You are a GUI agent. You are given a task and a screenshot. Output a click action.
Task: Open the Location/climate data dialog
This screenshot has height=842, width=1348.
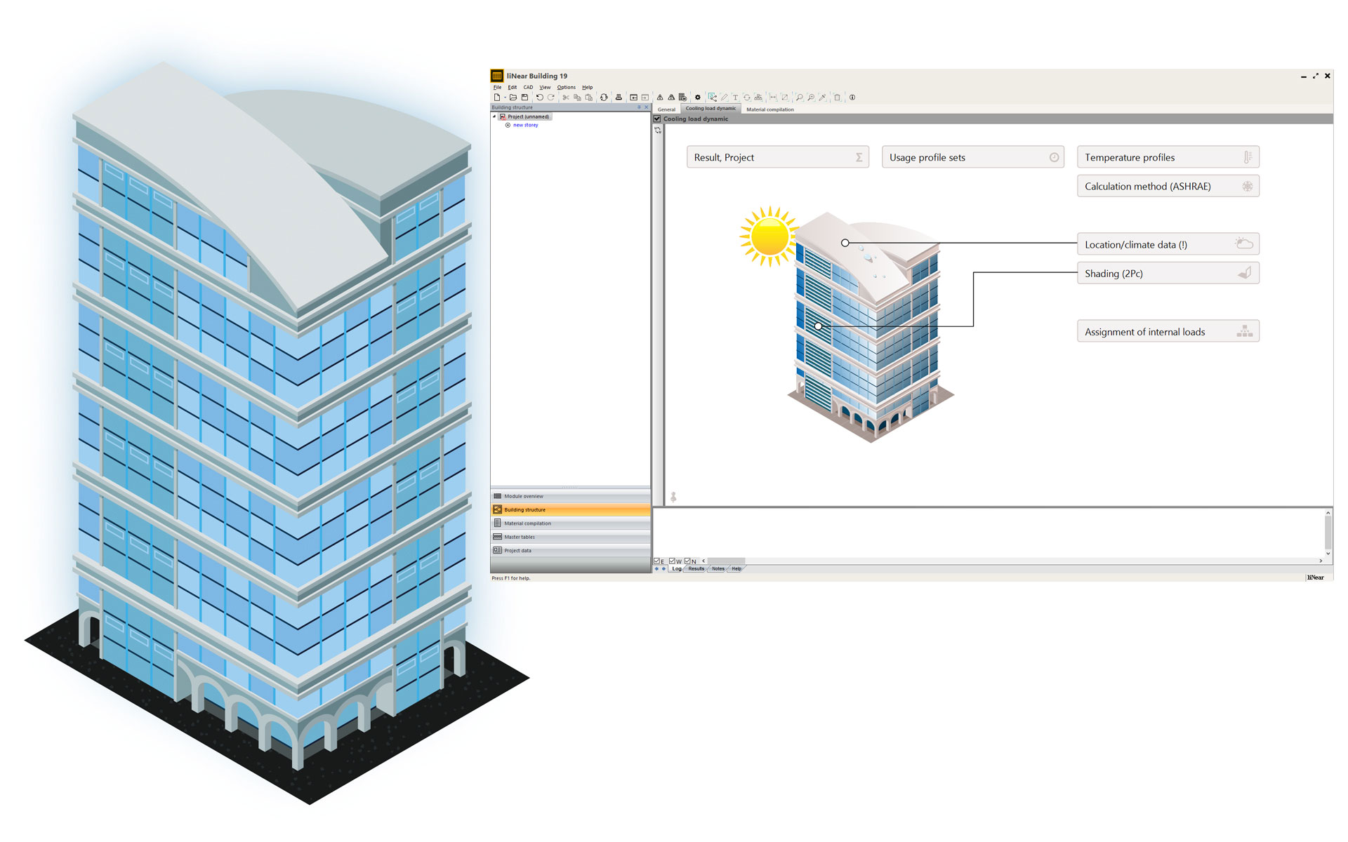(1168, 244)
